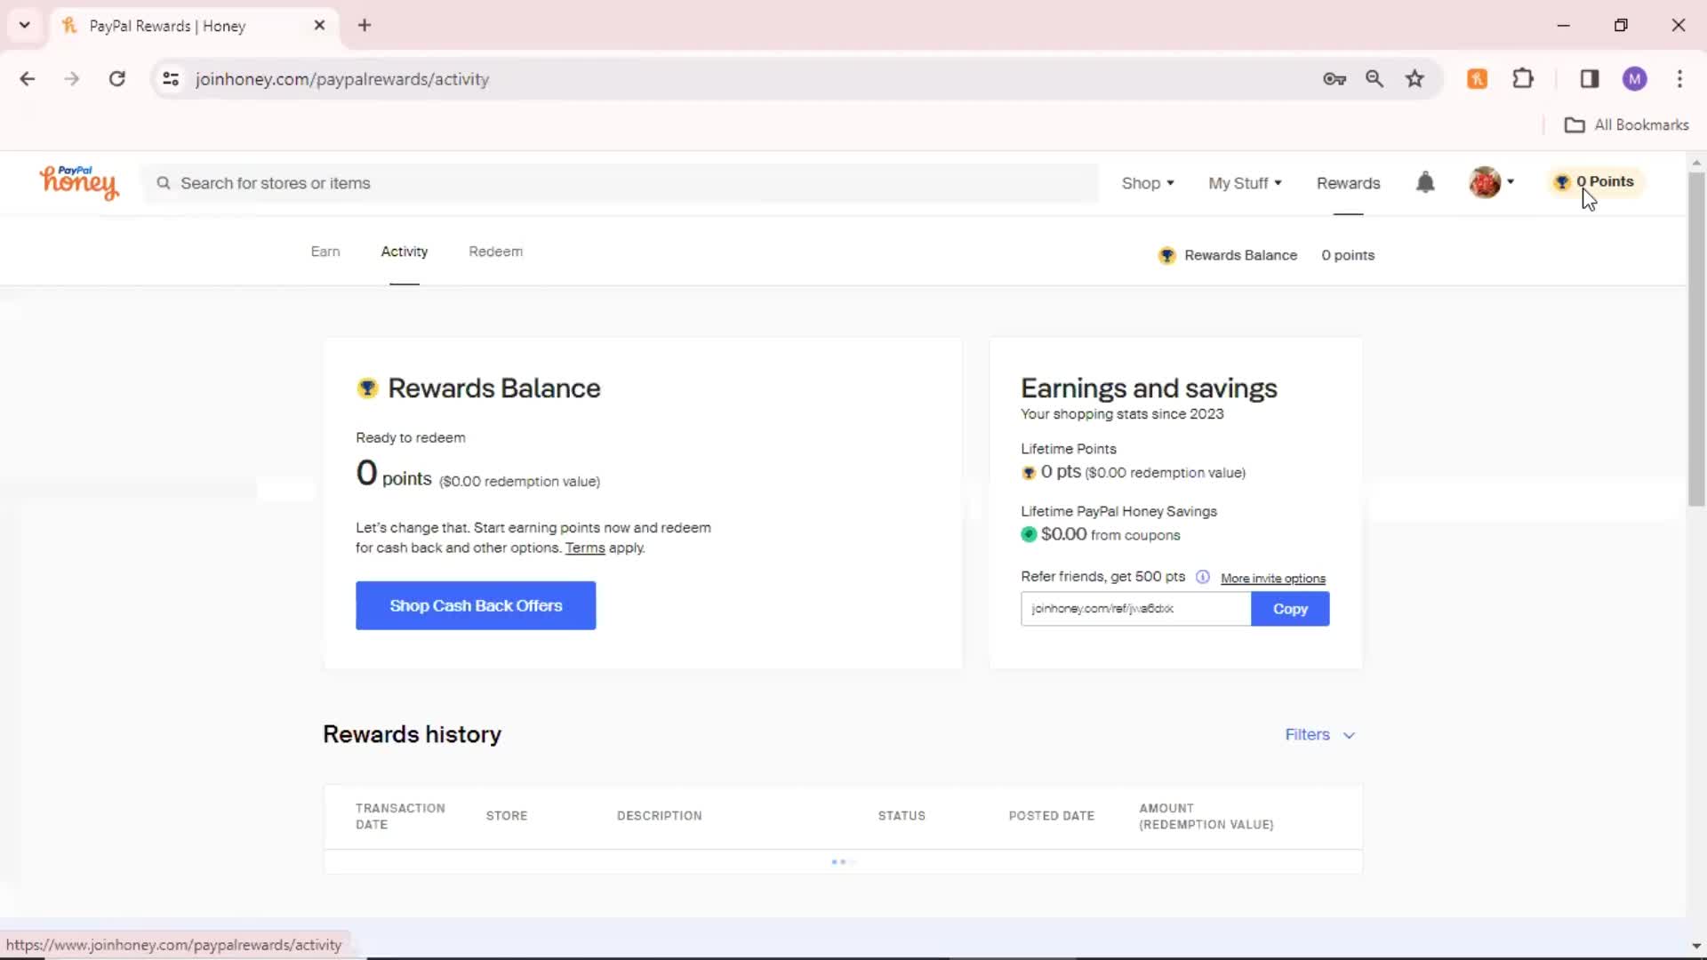This screenshot has height=960, width=1707.
Task: Switch to the Redeem tab
Action: click(495, 252)
